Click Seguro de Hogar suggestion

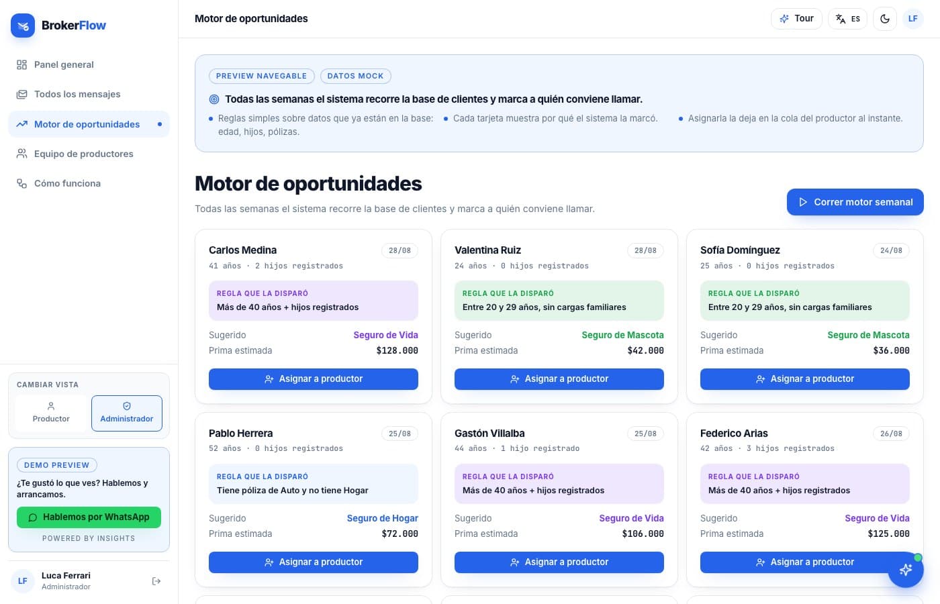[382, 518]
